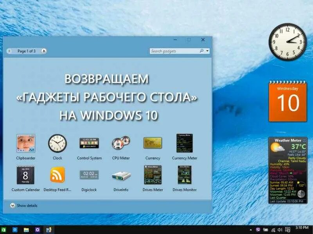Click the Page 1 of 3 label
The image size is (313, 234).
tap(27, 51)
